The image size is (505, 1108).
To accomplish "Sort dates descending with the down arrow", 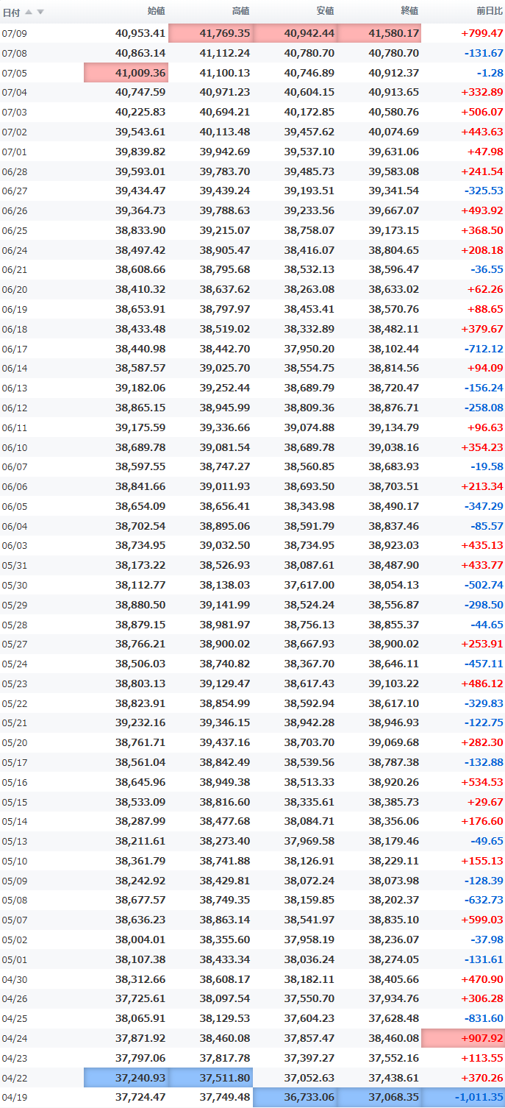I will click(40, 12).
